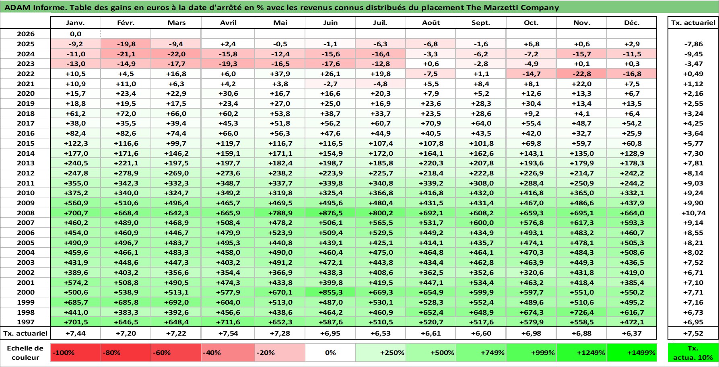Click the 0% color scale cell
The width and height of the screenshot is (719, 367).
(330, 353)
